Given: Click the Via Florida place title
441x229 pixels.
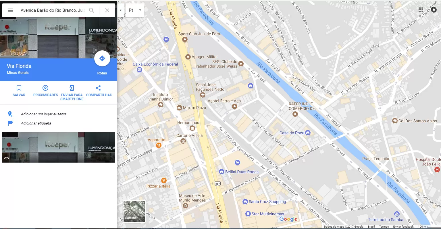Looking at the screenshot, I should click(19, 66).
